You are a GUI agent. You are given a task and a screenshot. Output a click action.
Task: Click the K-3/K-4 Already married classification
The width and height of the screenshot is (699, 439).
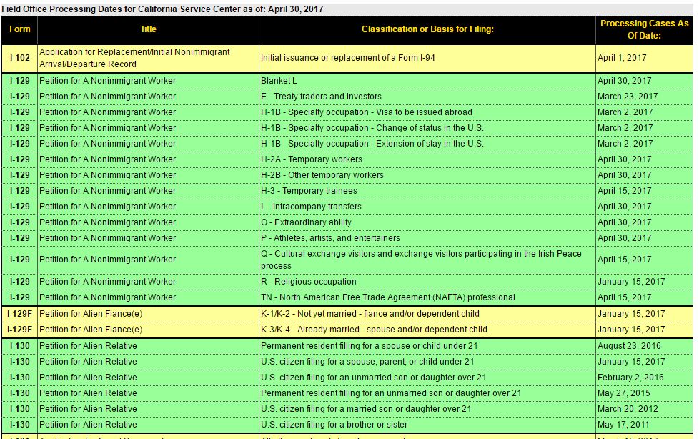374,330
